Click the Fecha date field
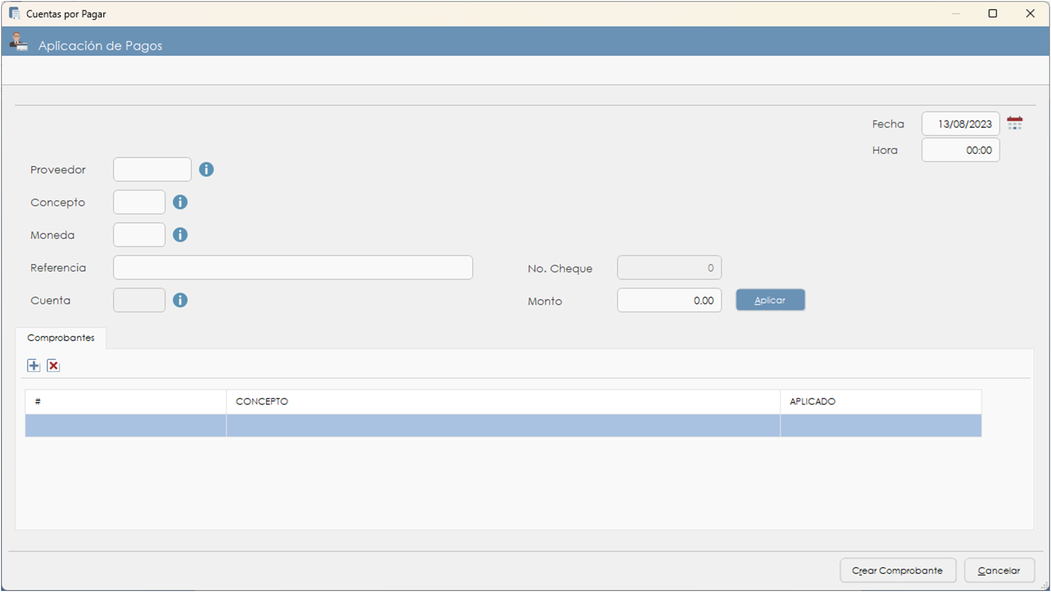Screen dimensions: 1051x592 pyautogui.click(x=960, y=124)
